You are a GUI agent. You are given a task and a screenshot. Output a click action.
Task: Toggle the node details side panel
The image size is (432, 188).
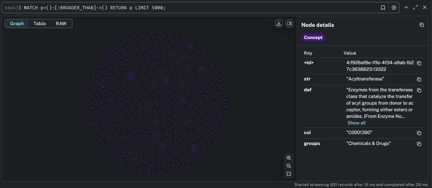(x=289, y=23)
